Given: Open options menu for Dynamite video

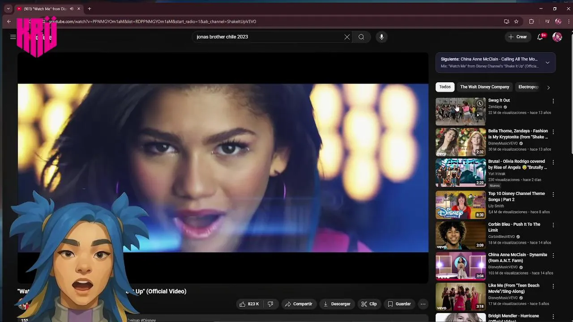Looking at the screenshot, I should coord(553,255).
